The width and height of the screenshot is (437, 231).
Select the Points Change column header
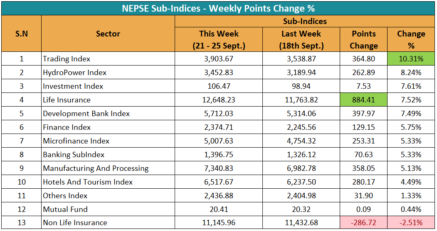click(363, 40)
